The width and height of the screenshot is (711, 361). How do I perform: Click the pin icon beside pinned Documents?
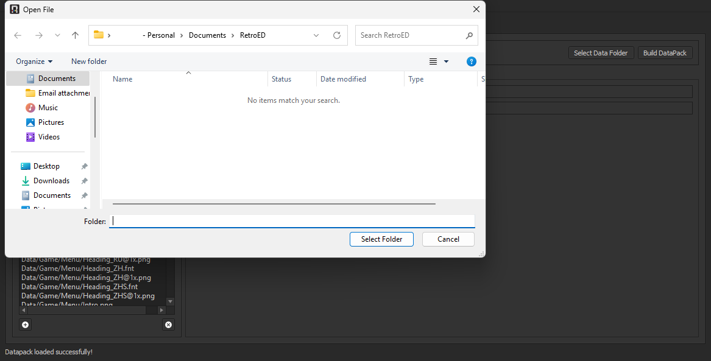(84, 195)
